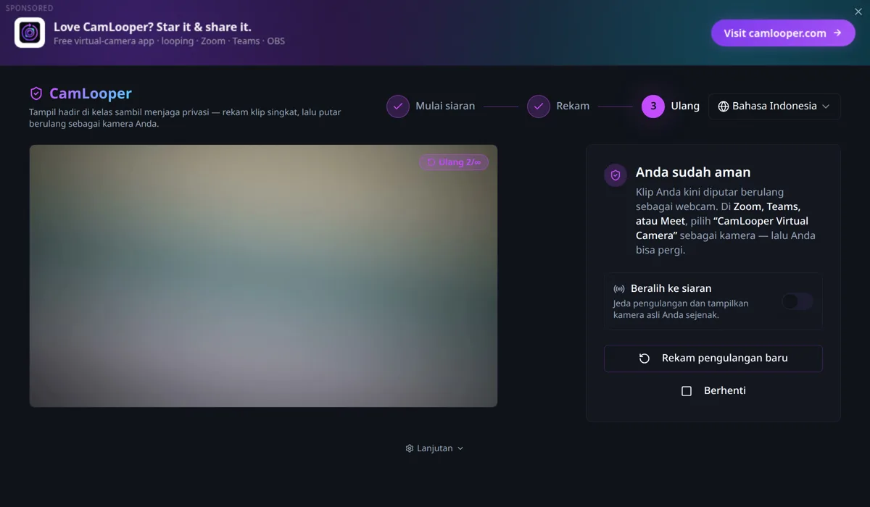Click the gear icon beside Lanjutan
Screen dimensions: 870x507
410,448
